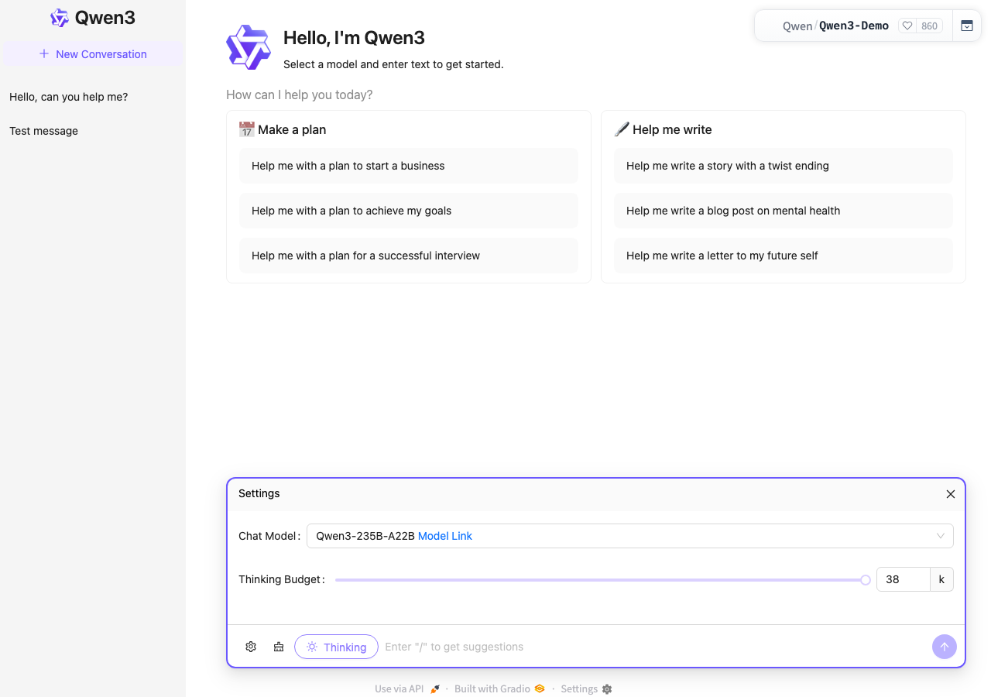Select "Help me write a story with a twist ending"

pos(784,166)
